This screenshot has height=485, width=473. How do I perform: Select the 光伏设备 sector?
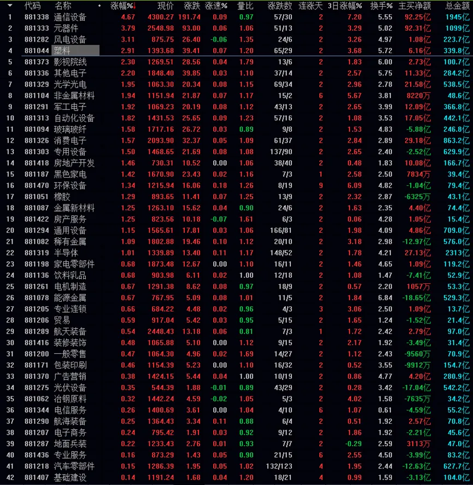coord(70,388)
